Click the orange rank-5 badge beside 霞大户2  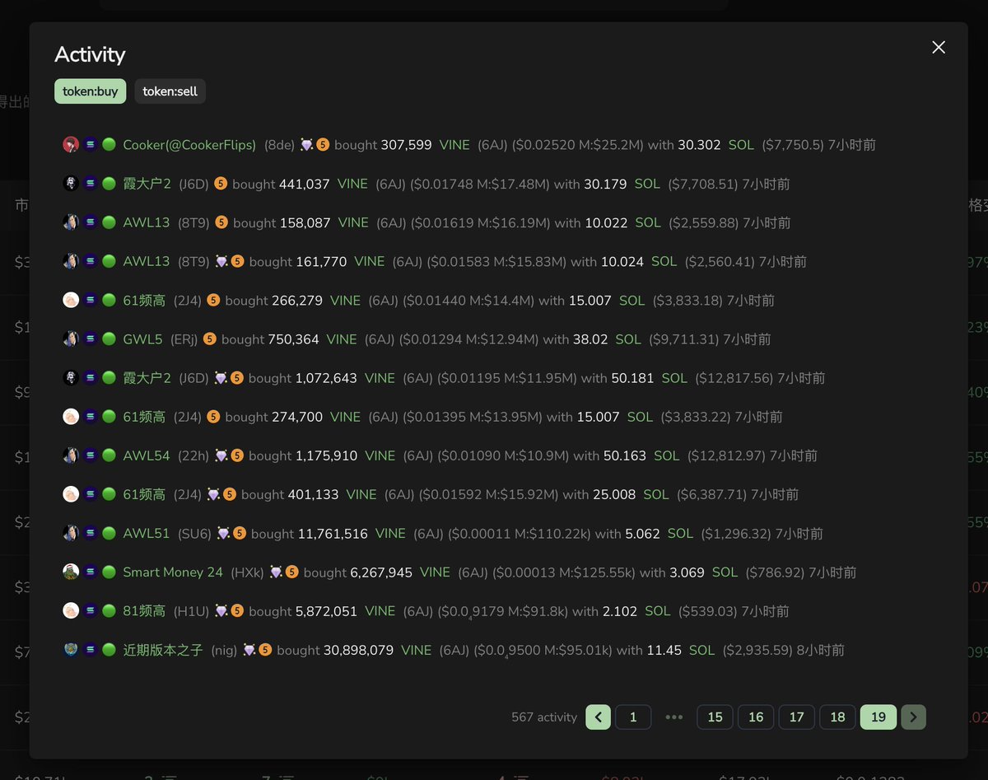[x=221, y=183]
